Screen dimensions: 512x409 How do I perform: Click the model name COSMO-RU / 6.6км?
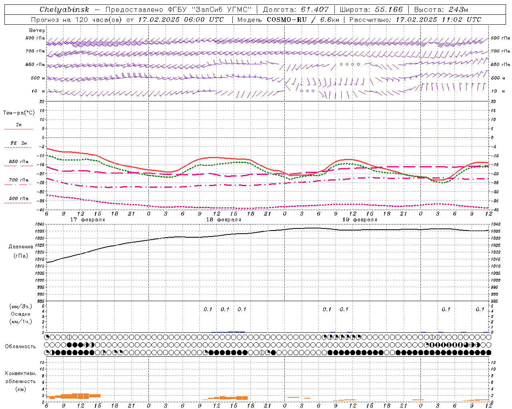click(303, 20)
